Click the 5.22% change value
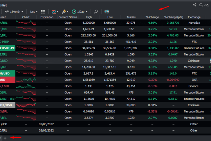Screen dimensions: 211x141 [x=152, y=55]
